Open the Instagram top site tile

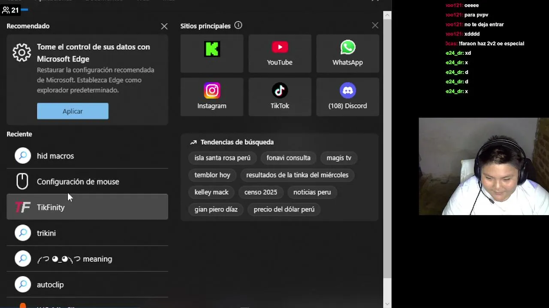point(212,97)
